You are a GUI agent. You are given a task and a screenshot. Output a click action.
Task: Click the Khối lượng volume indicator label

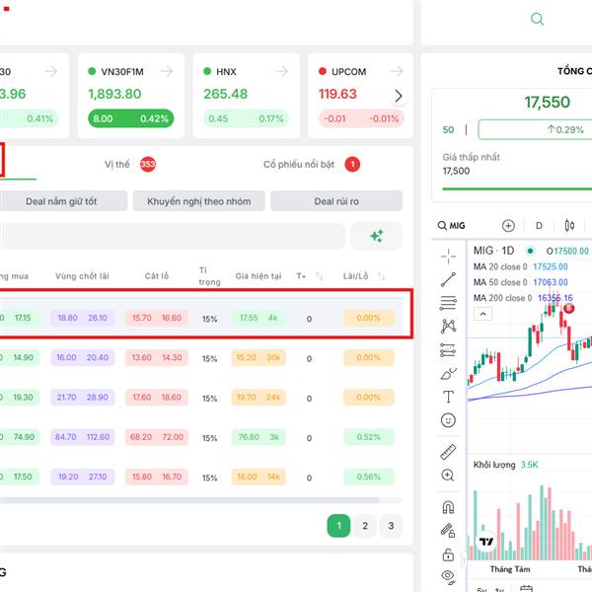[x=494, y=465]
